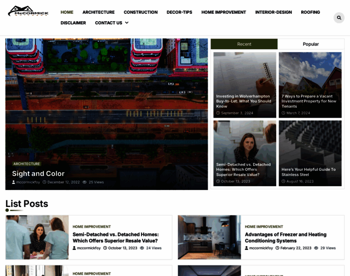Open Home Improvement in the navigation bar
Screen dimensions: 350x276
click(224, 12)
